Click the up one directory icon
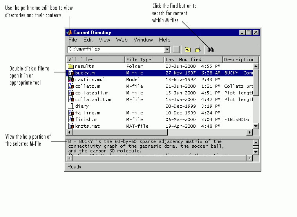The height and width of the screenshot is (217, 297). point(188,50)
